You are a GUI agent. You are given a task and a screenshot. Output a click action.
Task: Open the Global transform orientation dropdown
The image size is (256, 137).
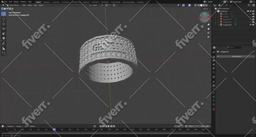click(94, 5)
